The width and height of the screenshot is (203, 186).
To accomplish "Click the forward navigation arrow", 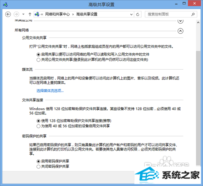I will coord(16,14).
